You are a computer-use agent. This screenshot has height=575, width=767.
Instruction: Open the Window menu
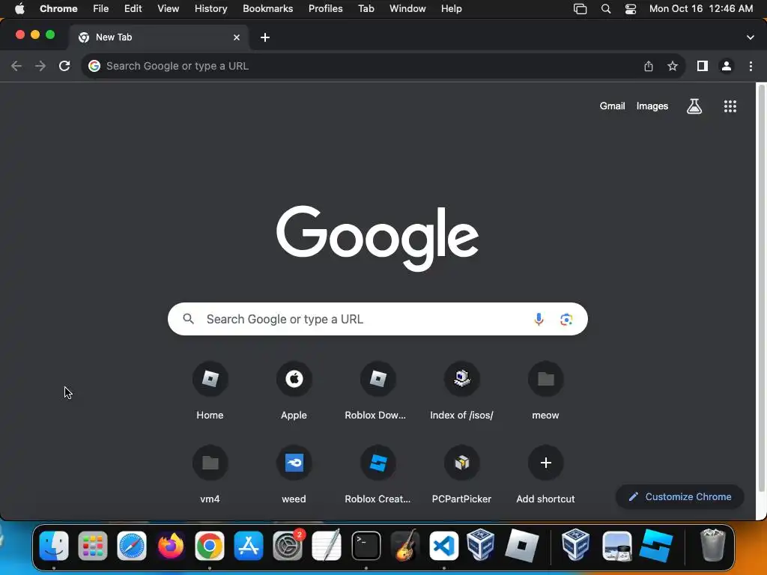point(407,9)
